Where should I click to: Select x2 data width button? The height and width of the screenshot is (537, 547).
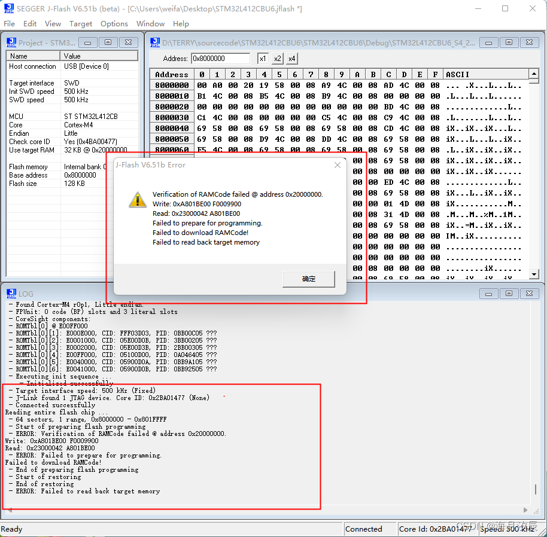pyautogui.click(x=277, y=59)
